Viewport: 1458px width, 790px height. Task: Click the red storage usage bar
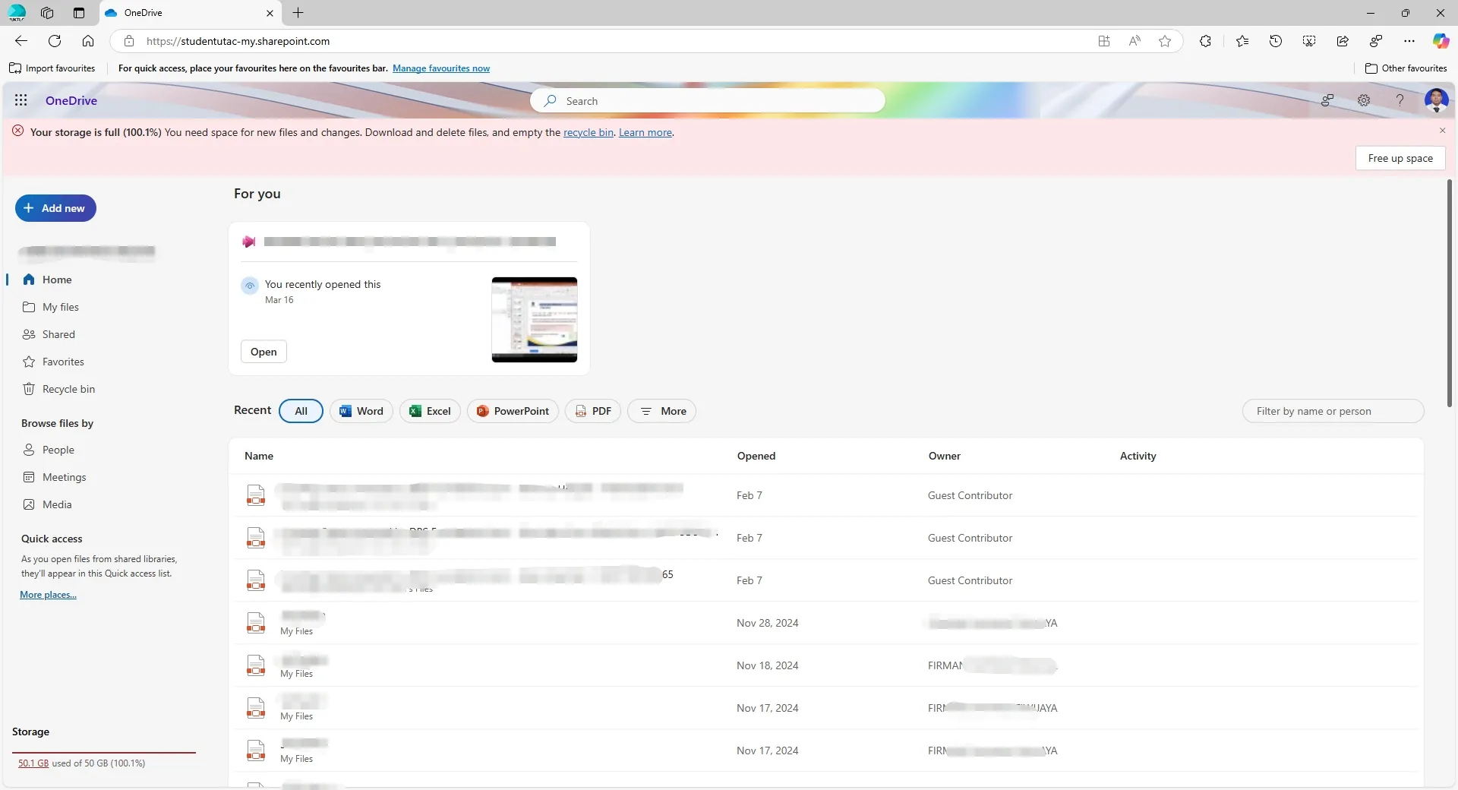click(x=104, y=753)
